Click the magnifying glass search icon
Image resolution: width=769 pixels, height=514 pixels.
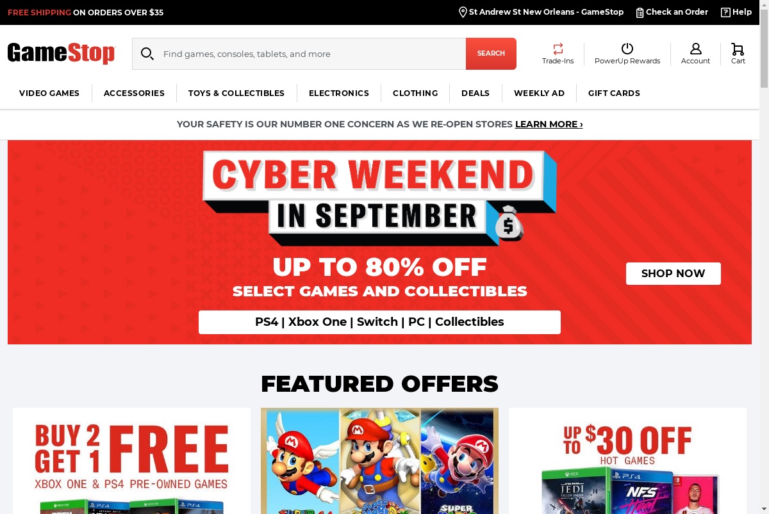(x=147, y=54)
